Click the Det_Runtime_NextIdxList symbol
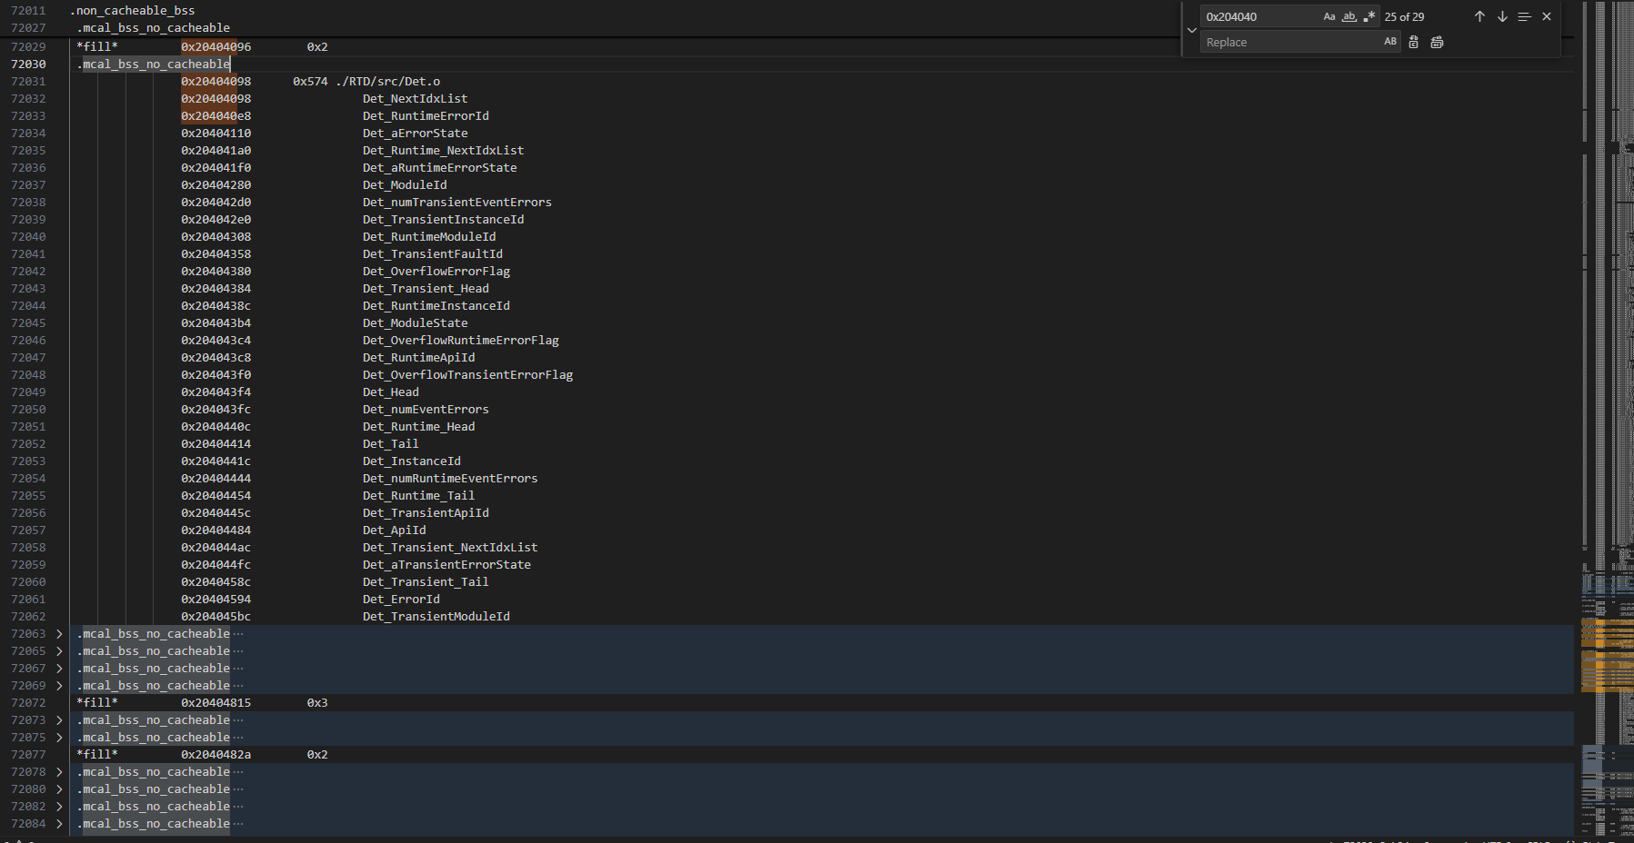 click(444, 151)
